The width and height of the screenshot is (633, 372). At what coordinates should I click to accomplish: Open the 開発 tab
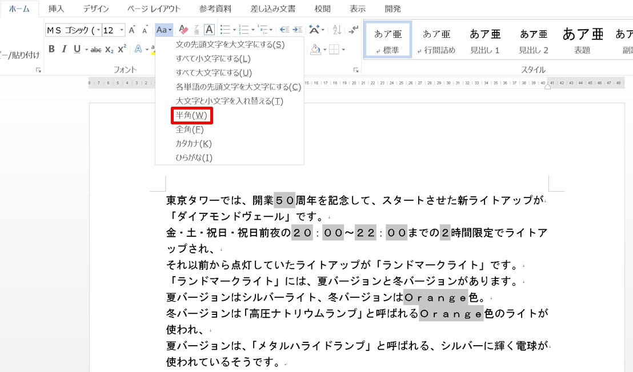(393, 9)
